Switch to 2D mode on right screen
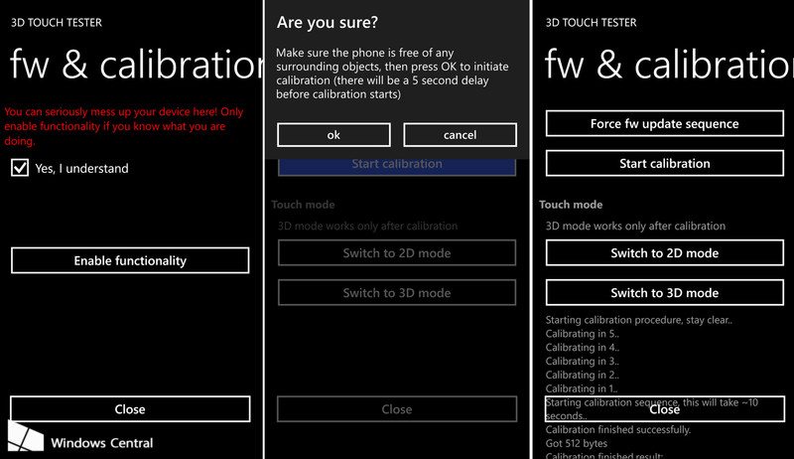Screen dimensions: 794x459 coord(664,253)
